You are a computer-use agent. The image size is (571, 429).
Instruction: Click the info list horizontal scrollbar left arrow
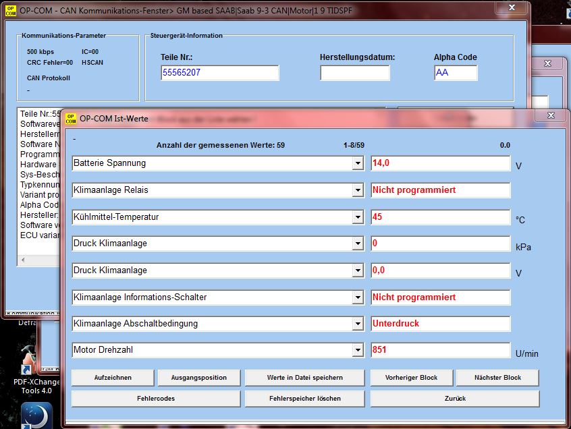[23, 260]
